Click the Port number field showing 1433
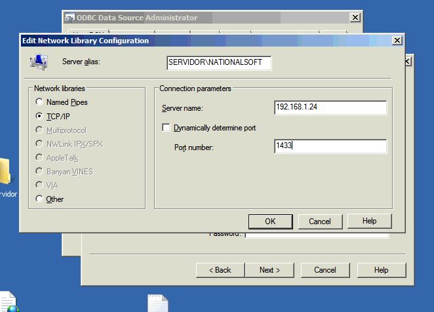The height and width of the screenshot is (312, 434). pos(330,146)
